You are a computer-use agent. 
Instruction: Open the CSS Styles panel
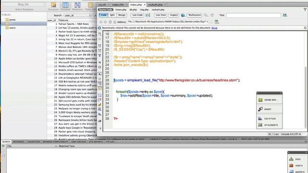269,119
